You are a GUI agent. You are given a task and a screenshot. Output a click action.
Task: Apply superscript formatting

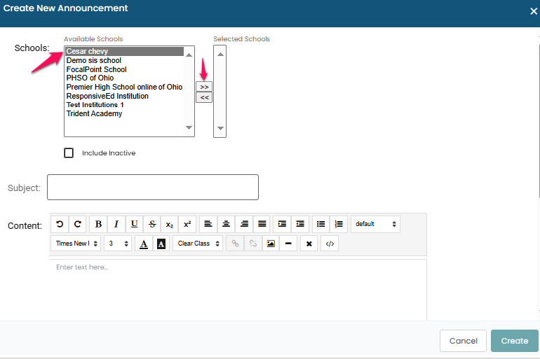click(x=187, y=224)
